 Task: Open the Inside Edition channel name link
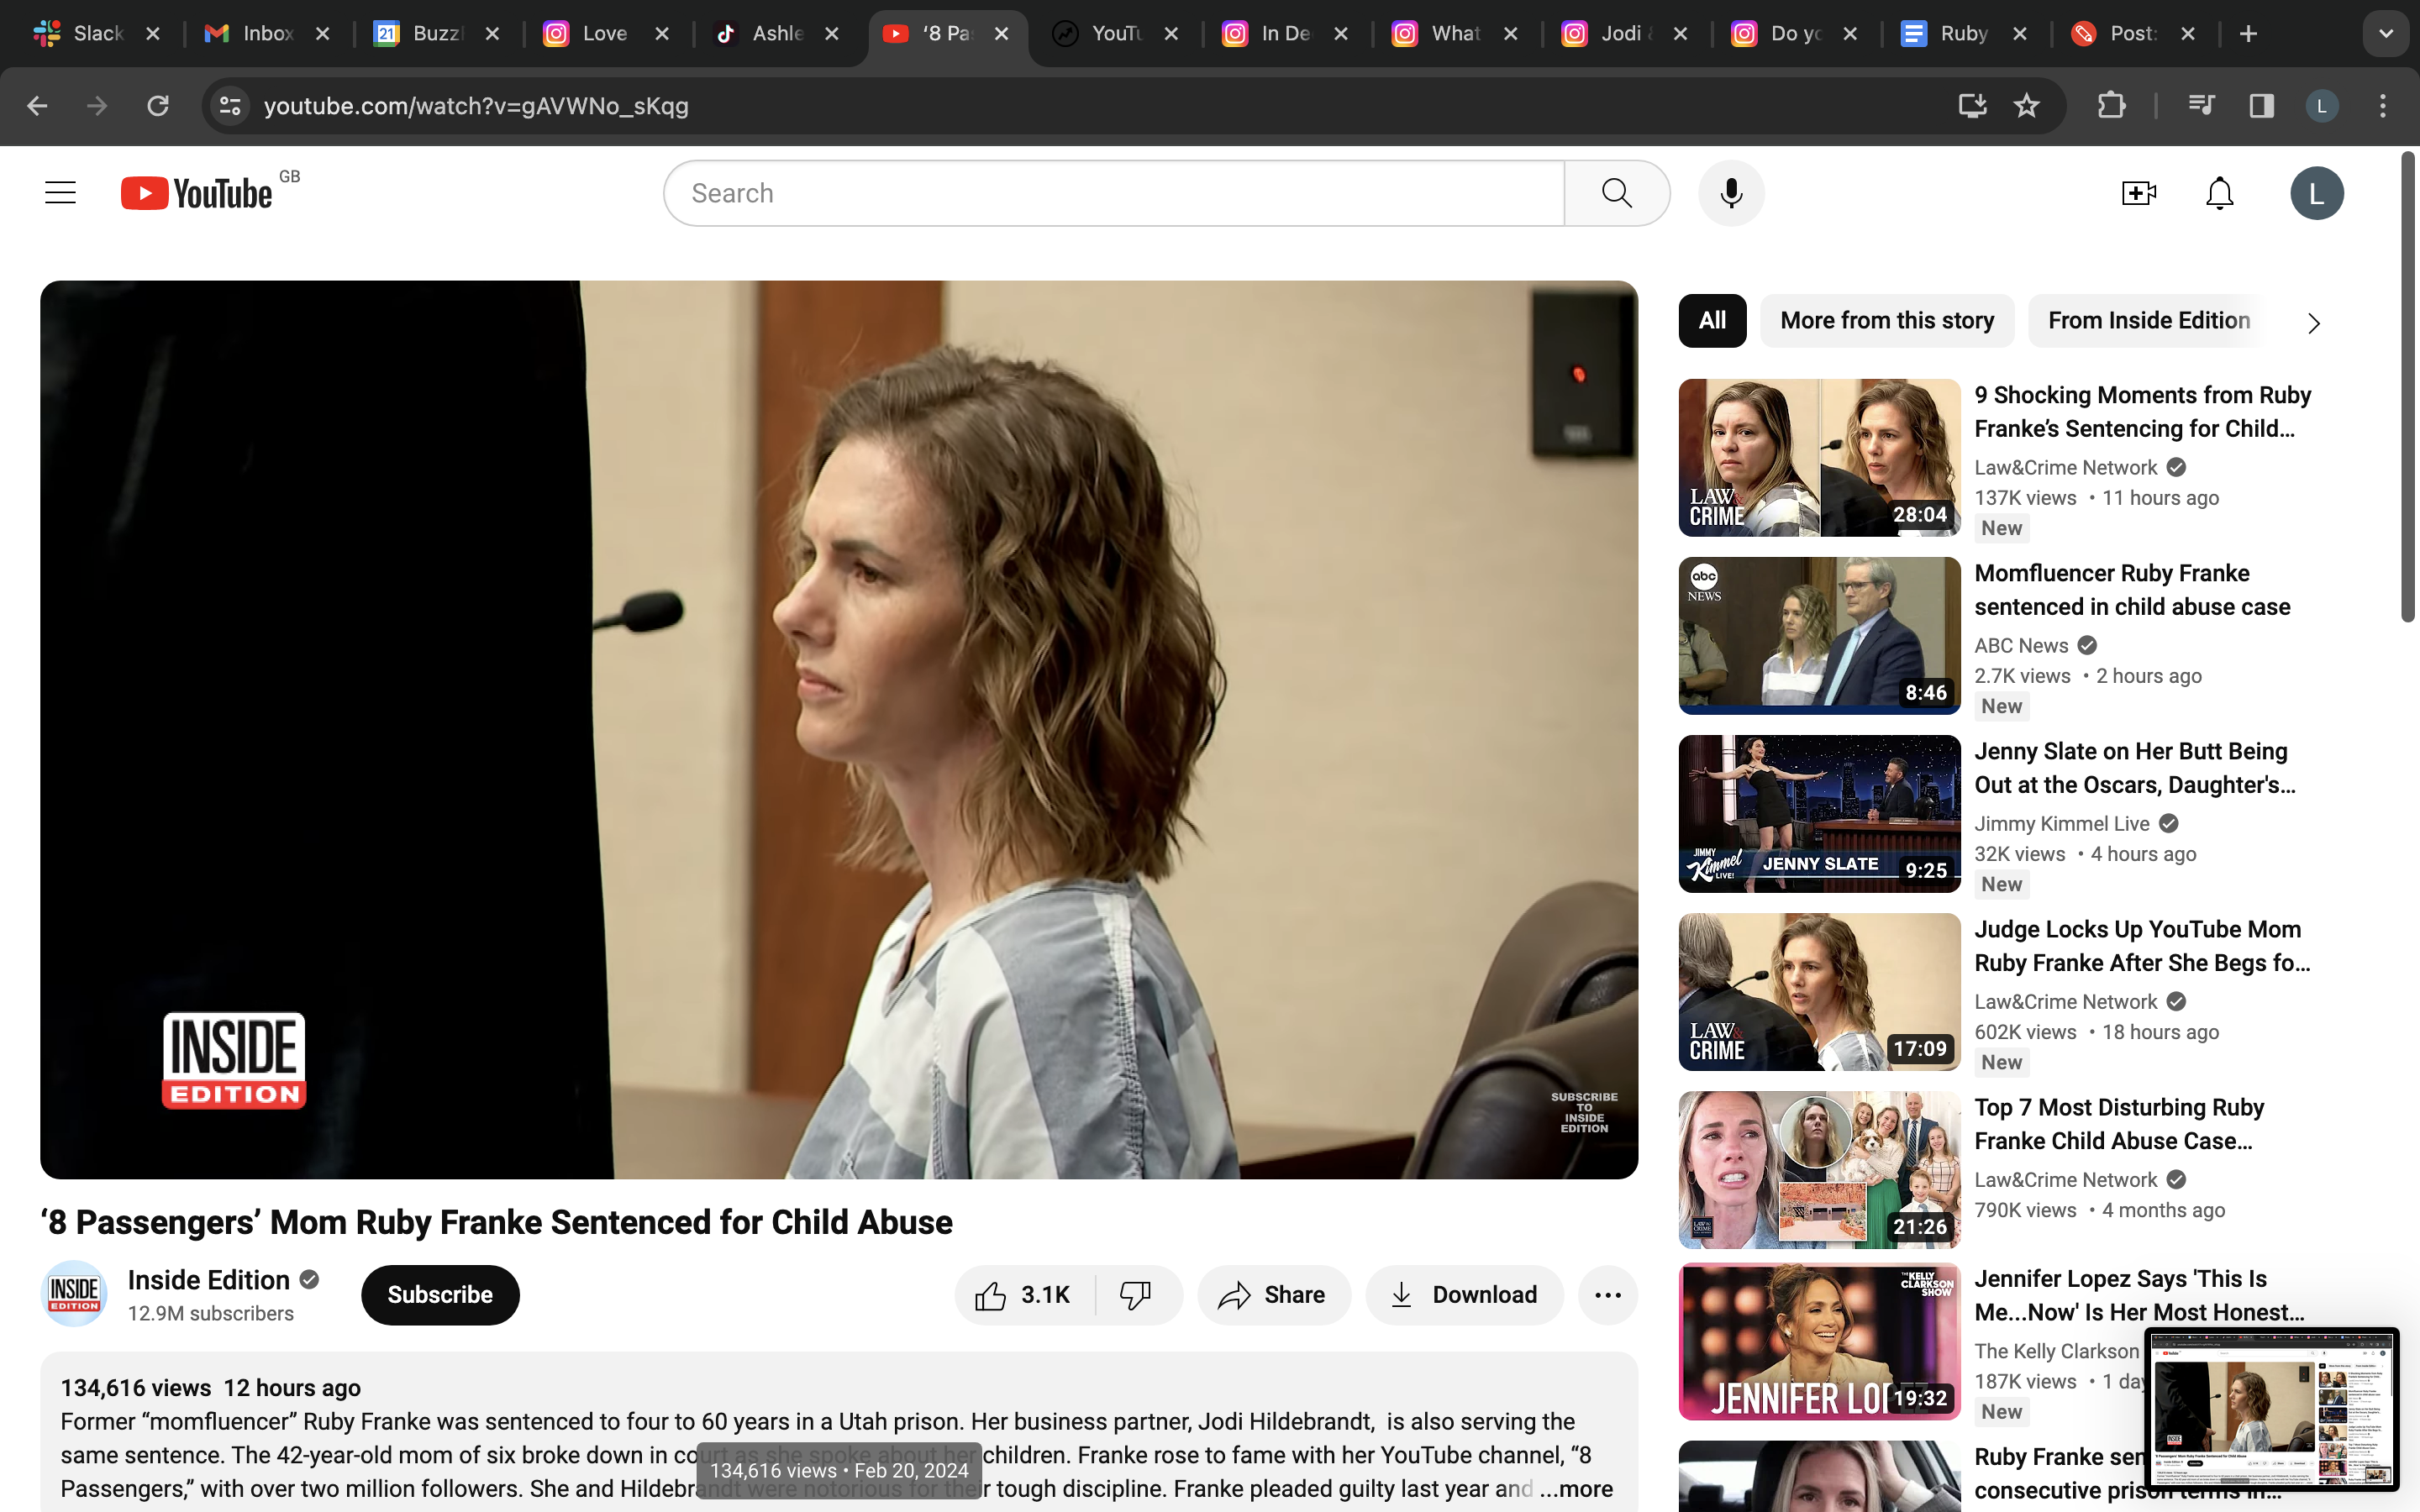209,1279
